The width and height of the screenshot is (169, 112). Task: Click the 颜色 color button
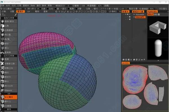(106, 6)
